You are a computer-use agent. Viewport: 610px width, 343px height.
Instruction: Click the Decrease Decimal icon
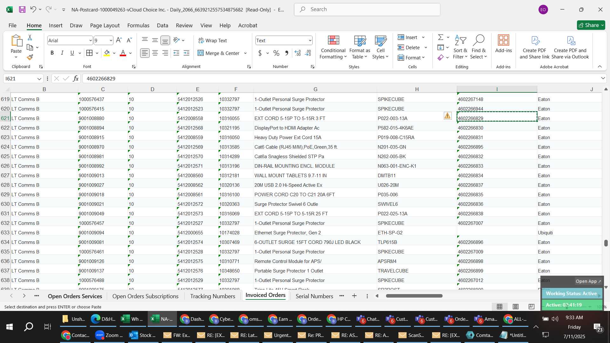pos(308,53)
